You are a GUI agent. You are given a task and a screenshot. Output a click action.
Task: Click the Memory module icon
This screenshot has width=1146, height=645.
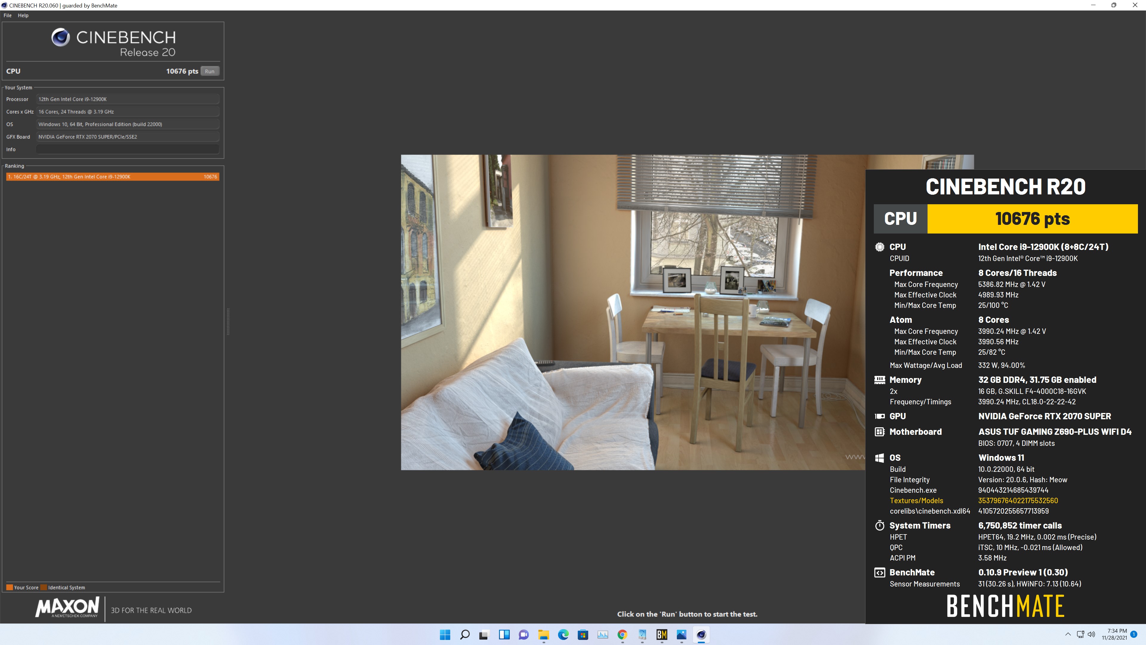(879, 380)
